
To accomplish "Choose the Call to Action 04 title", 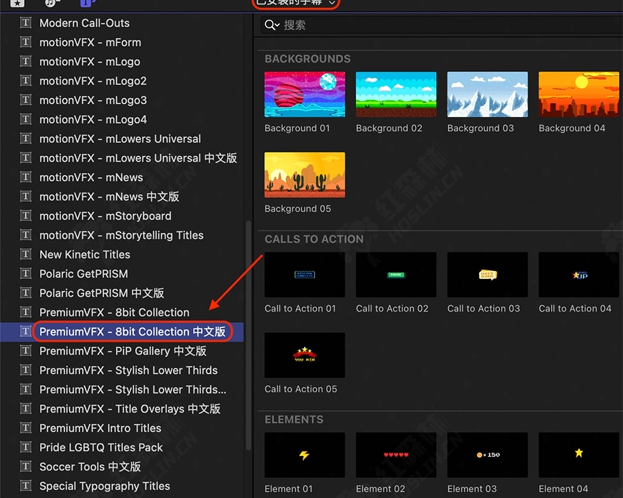I will tap(579, 275).
